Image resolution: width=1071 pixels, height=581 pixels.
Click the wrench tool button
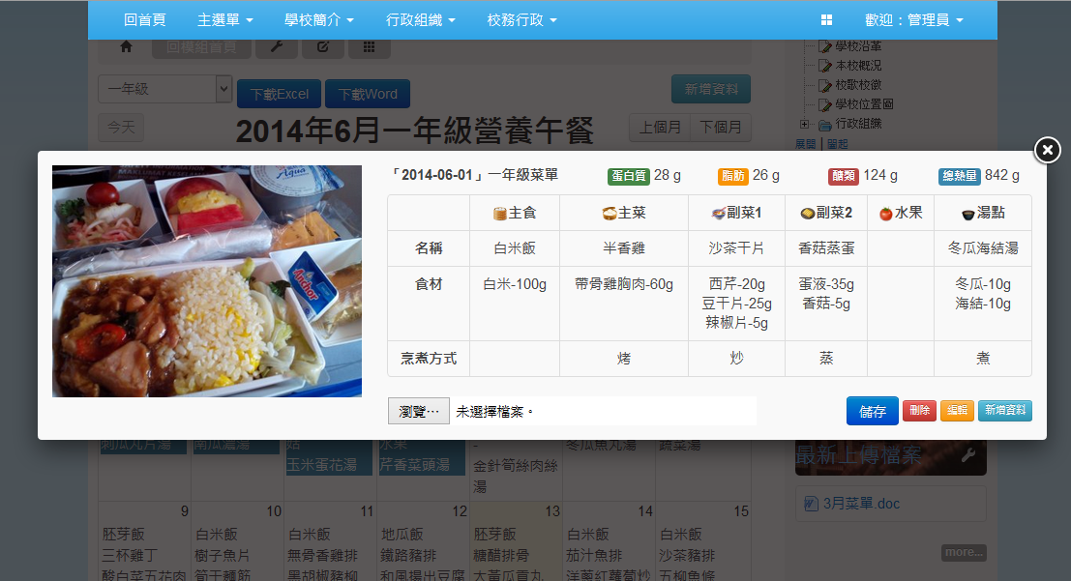point(276,46)
